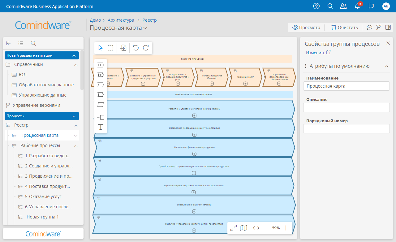396x242 pixels.
Task: Go to Архитектура breadcrumb
Action: tap(121, 20)
